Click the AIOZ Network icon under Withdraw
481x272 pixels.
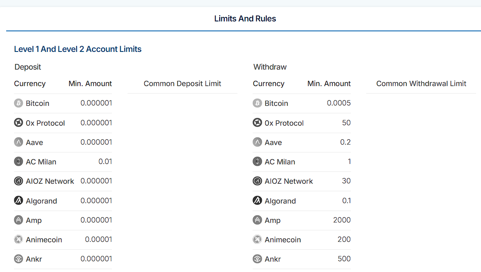click(257, 181)
